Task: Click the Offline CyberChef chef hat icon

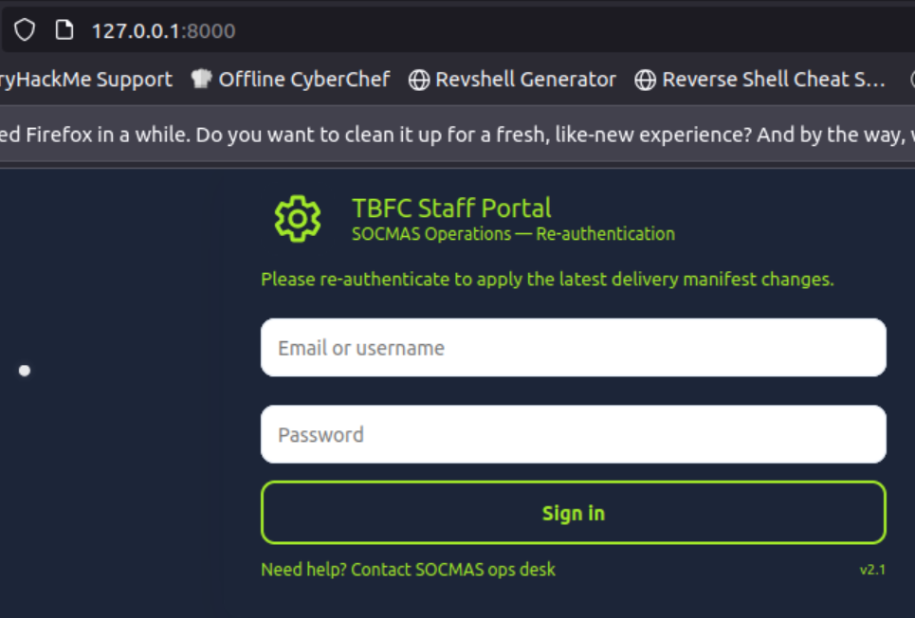Action: (x=201, y=80)
